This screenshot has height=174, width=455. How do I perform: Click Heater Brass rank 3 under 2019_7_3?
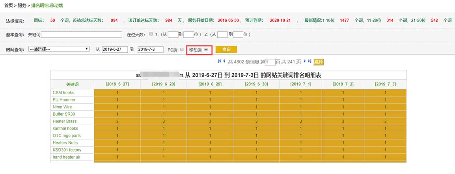click(385, 121)
